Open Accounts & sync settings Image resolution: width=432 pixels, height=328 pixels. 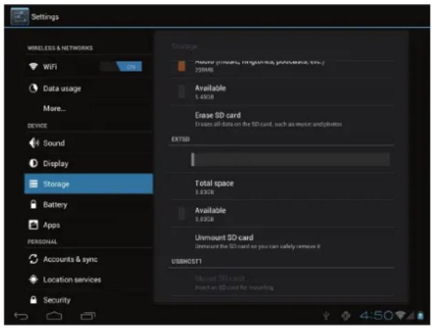(x=88, y=259)
